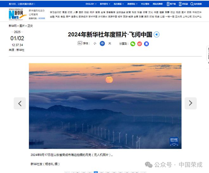Open the 文化产业 nav item

click(197, 17)
